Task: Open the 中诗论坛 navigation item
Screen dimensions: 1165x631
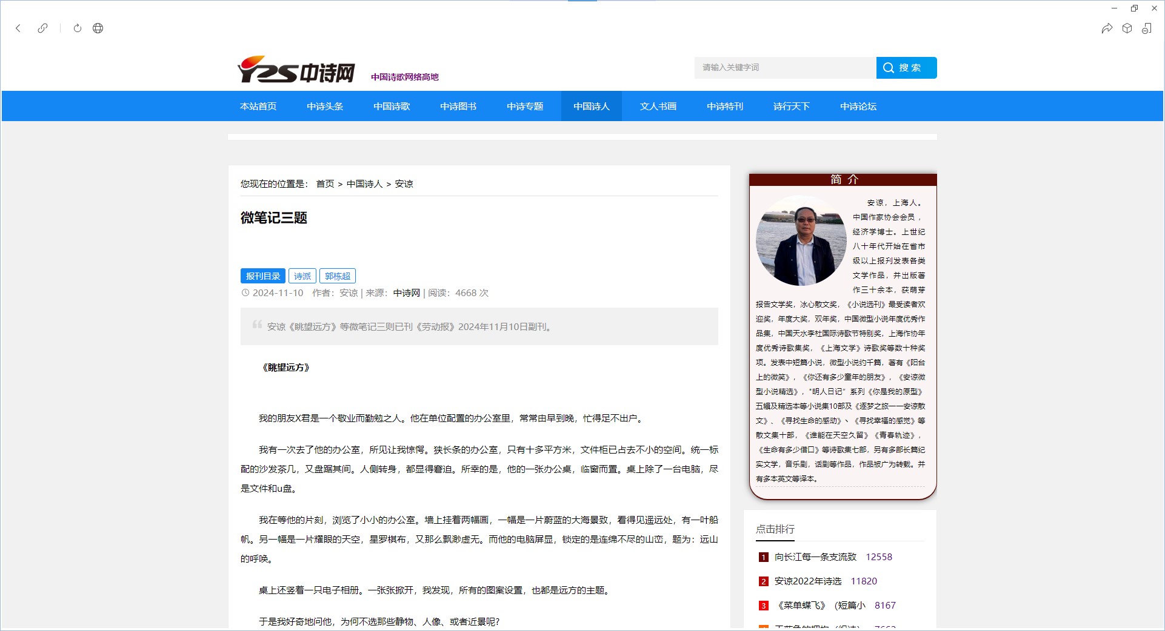Action: pos(858,107)
